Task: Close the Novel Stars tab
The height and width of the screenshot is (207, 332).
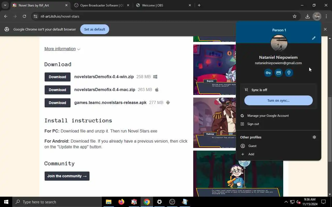Action: click(x=66, y=5)
